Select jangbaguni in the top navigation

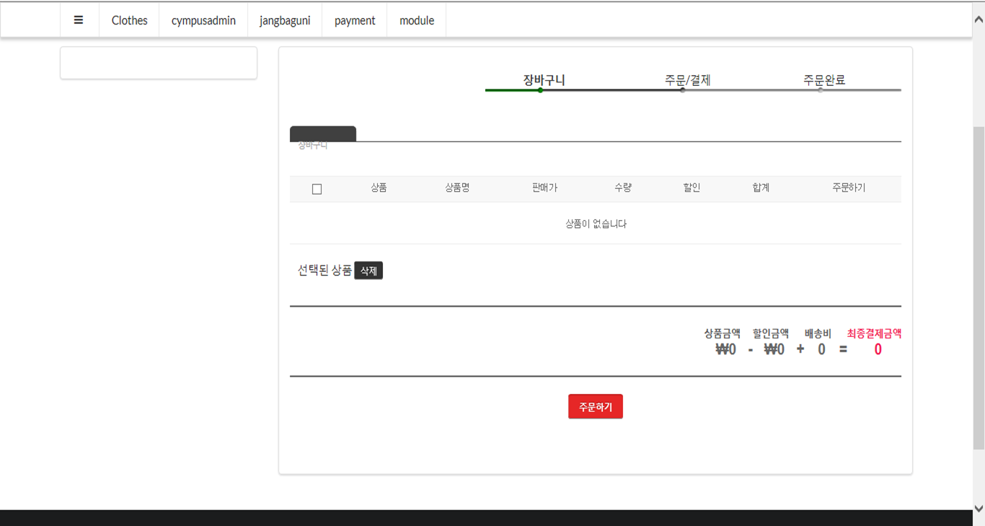pos(285,20)
